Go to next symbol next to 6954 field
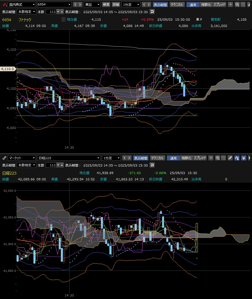The image size is (252, 299). (80, 4)
